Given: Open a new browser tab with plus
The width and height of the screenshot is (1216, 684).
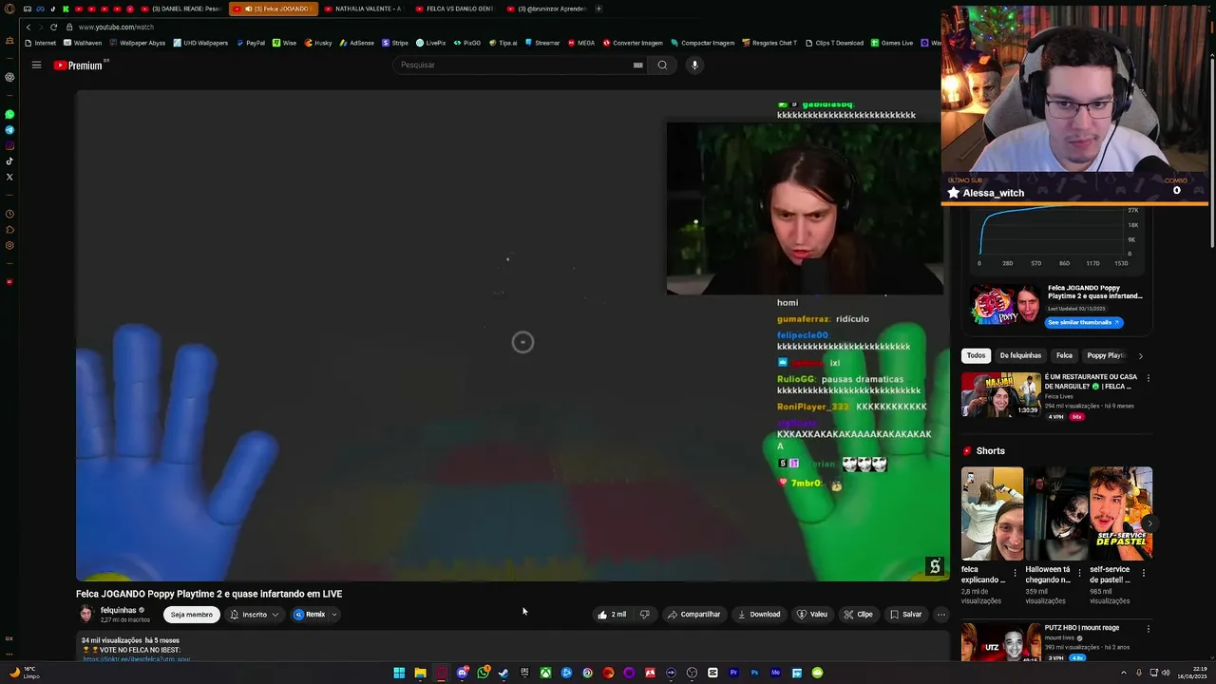Looking at the screenshot, I should pos(598,9).
